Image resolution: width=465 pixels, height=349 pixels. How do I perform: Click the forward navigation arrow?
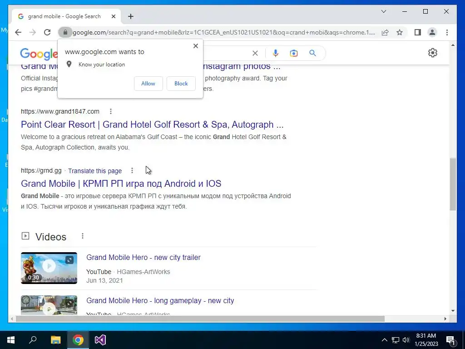[33, 32]
